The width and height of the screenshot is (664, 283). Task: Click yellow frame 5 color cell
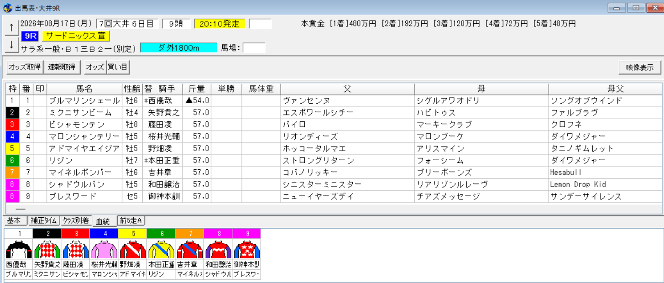[12, 148]
